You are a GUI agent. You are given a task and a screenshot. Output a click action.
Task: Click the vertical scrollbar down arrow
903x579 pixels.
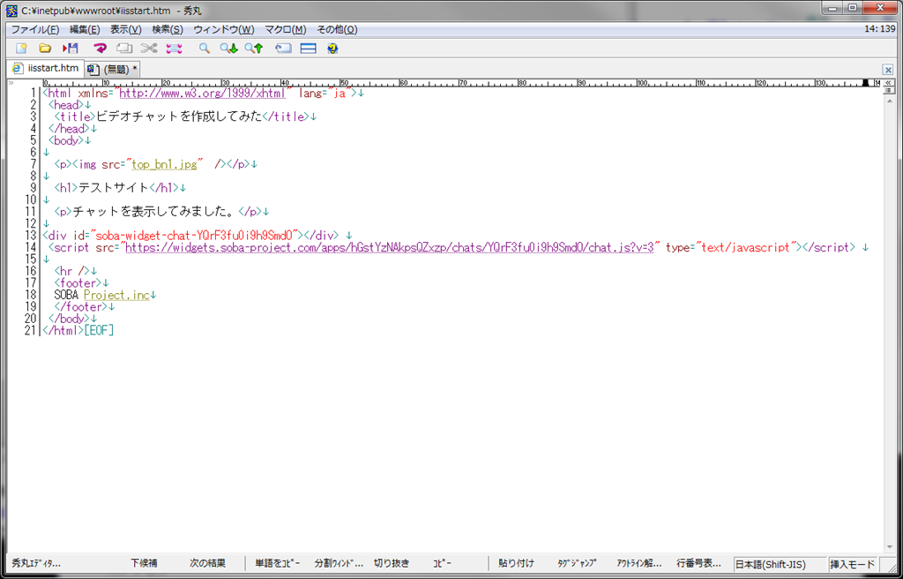tap(888, 548)
